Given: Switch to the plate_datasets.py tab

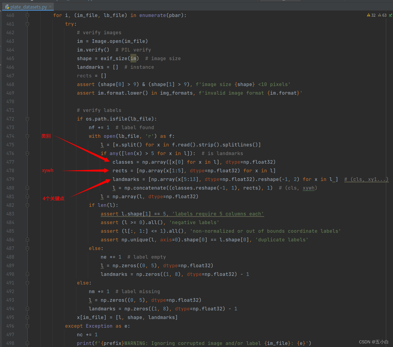Looking at the screenshot, I should 29,7.
